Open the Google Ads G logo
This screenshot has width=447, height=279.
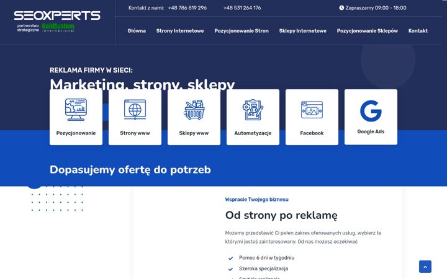371,110
